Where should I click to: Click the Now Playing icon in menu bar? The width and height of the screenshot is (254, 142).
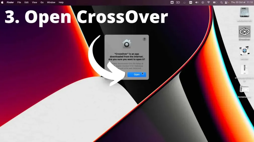(x=203, y=3)
